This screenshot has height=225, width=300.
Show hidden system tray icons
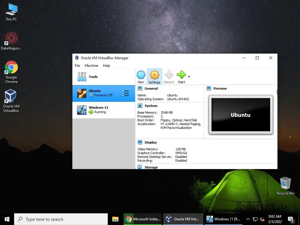248,219
